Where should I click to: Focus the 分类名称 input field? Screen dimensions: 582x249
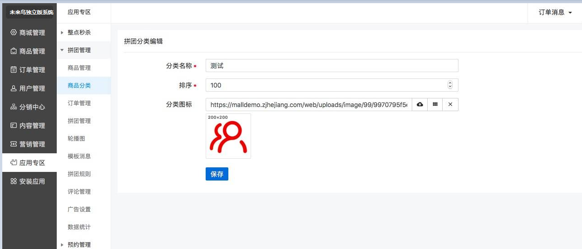click(332, 66)
